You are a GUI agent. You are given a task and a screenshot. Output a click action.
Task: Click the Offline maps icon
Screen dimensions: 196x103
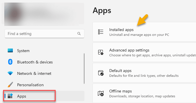(x=101, y=93)
